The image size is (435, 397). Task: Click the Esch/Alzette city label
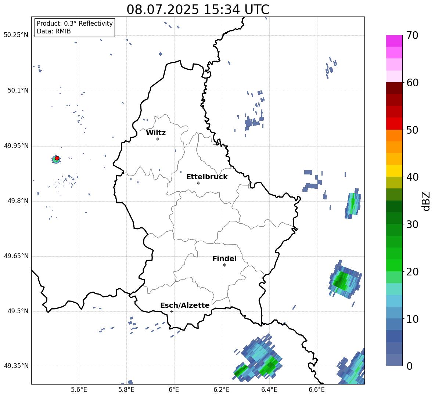click(x=185, y=305)
